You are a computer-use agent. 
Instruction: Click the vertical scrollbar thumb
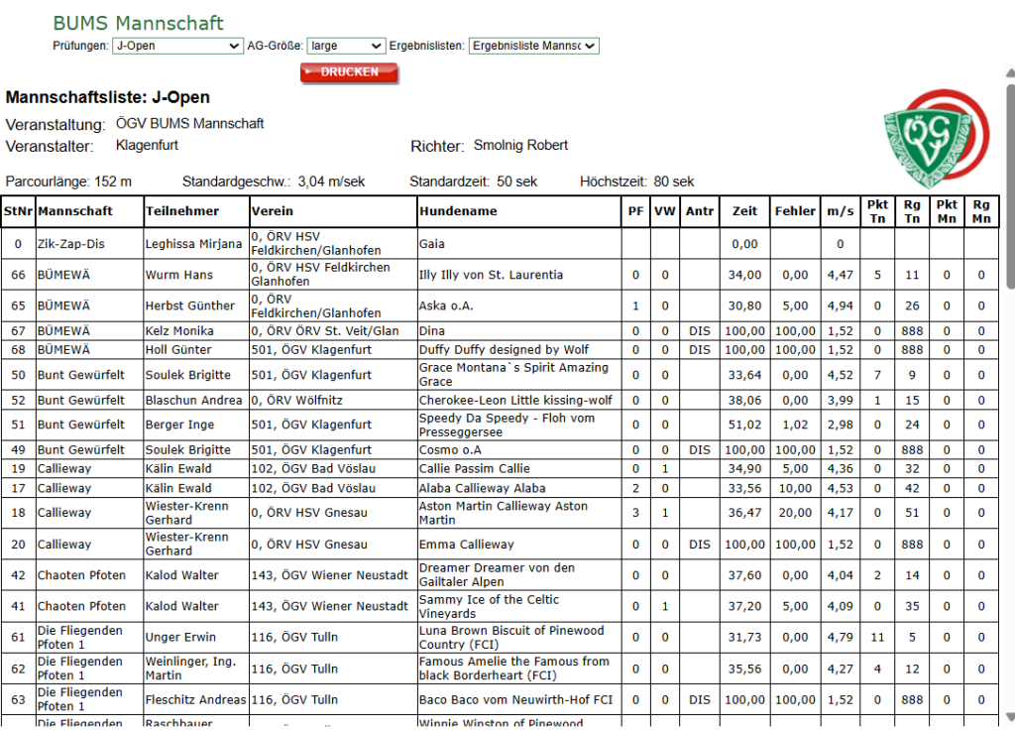pyautogui.click(x=1010, y=186)
